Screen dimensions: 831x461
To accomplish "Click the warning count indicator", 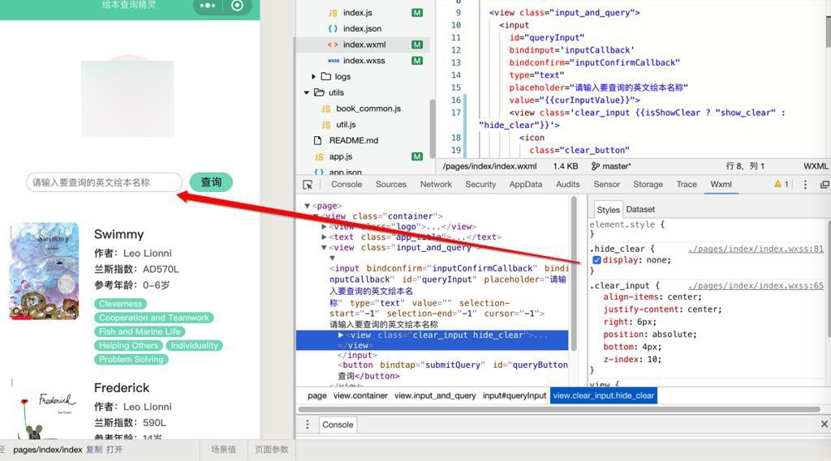I will coord(781,184).
